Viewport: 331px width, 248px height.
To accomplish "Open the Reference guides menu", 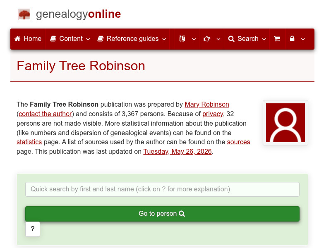I will 132,39.
